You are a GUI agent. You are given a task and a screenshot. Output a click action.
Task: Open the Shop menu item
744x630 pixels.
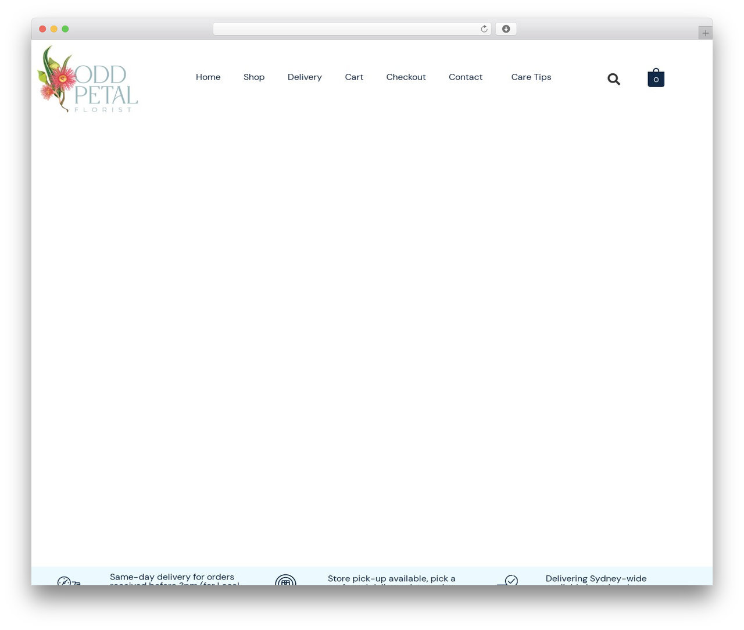pos(254,77)
